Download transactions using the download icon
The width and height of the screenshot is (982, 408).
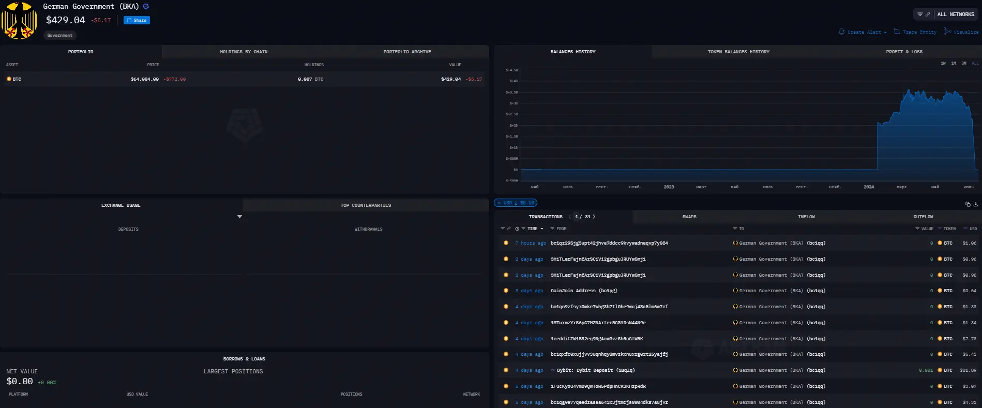point(976,204)
